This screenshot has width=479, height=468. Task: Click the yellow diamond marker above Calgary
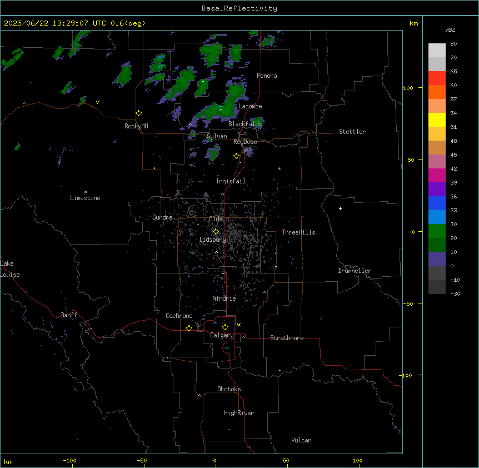[225, 327]
